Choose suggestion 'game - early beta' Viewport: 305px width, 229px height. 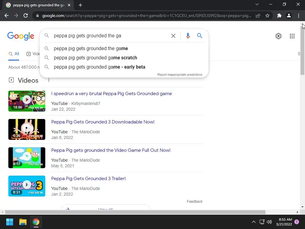pos(124,67)
